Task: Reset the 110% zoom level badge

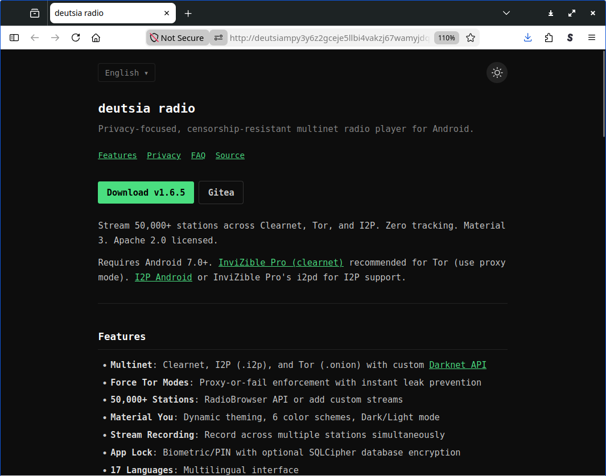Action: (446, 38)
